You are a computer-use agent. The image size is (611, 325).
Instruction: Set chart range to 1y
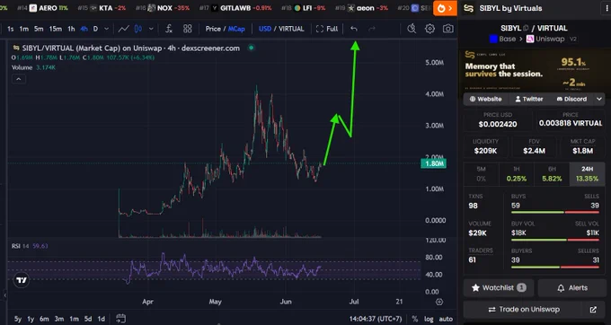click(31, 319)
